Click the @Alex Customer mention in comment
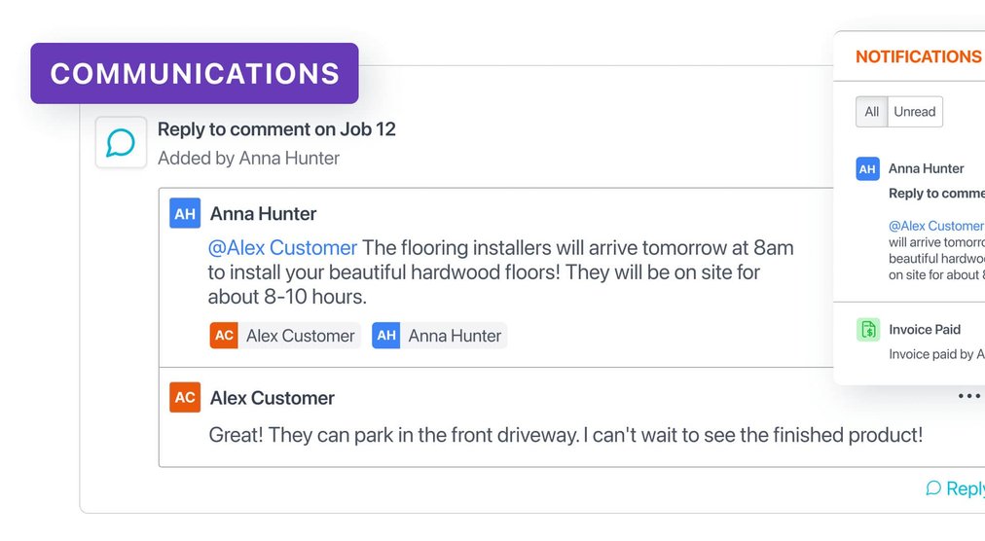This screenshot has width=985, height=541. coord(282,247)
